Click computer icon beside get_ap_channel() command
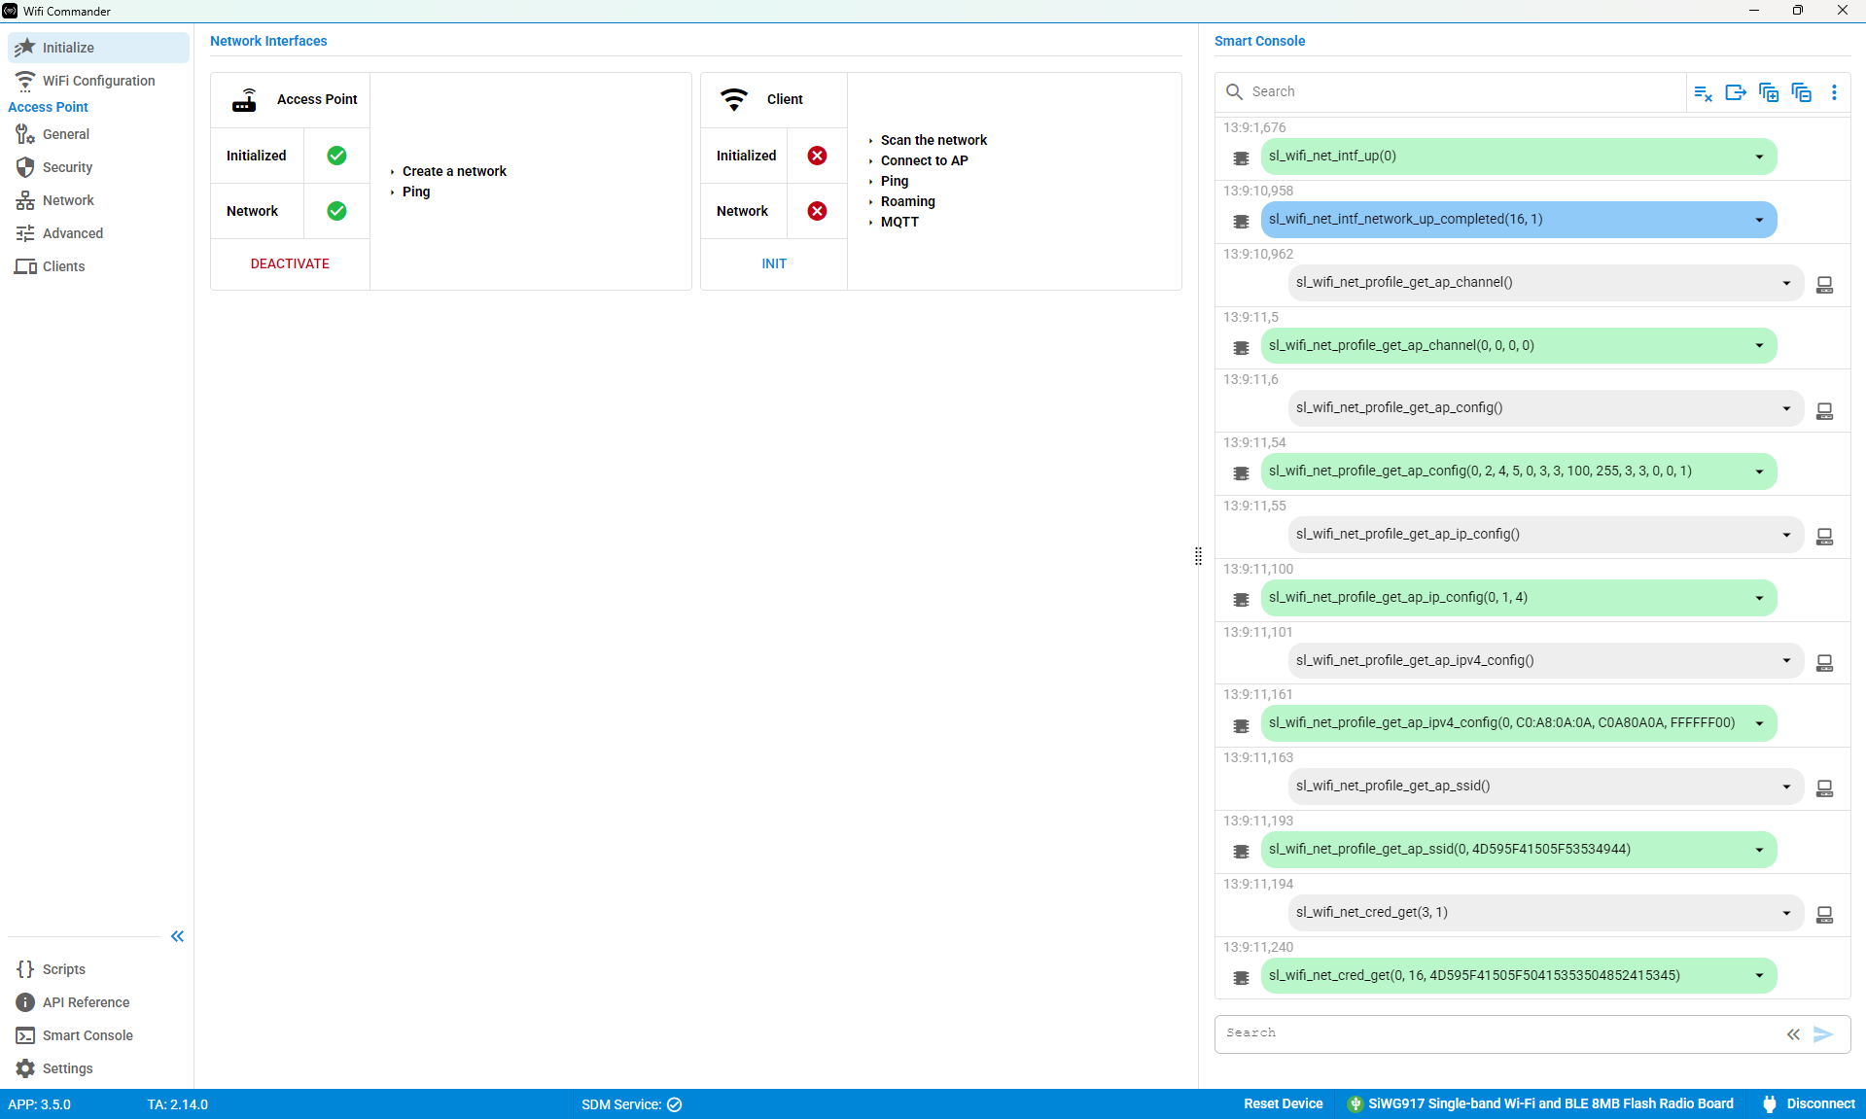 pyautogui.click(x=1825, y=285)
